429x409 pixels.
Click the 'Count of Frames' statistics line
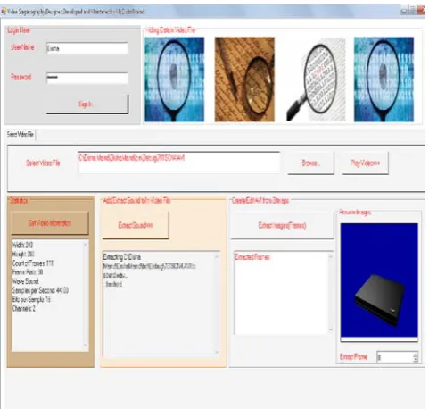tap(33, 263)
